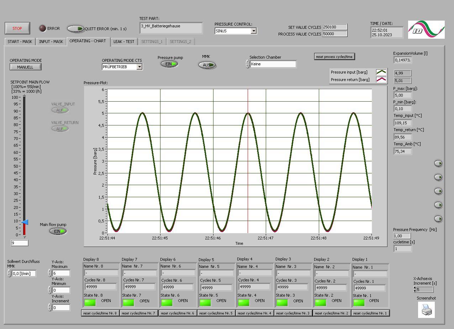
Task: Click the Selection Chamber stepper arrows
Action: click(x=248, y=64)
